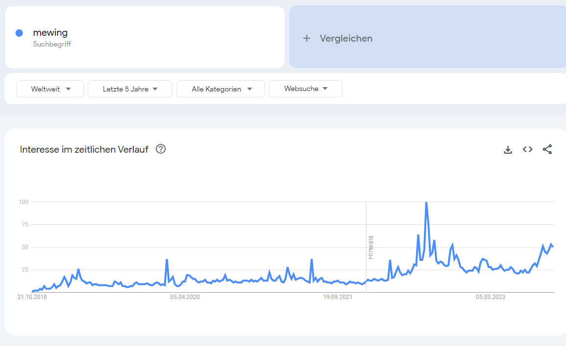Open the Weltweit region dropdown
The image size is (566, 346).
pos(50,89)
